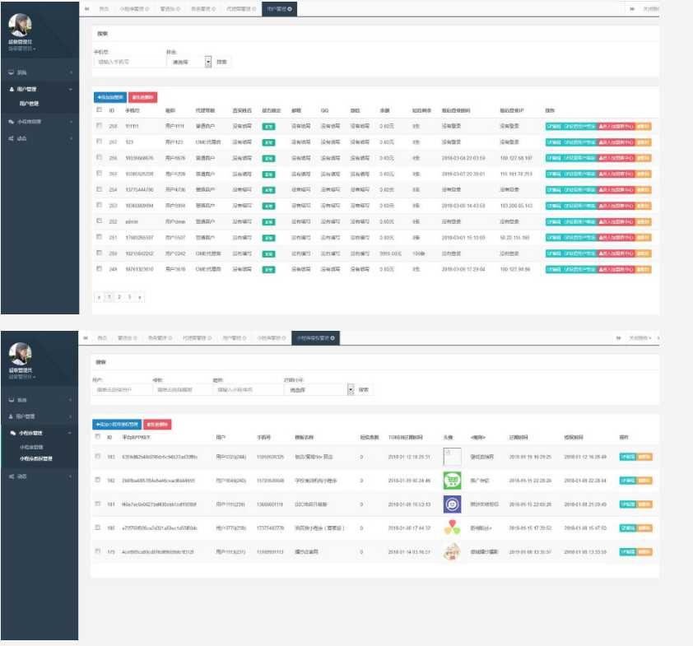The width and height of the screenshot is (693, 646).
Task: Select 用户管理 sub-item in the top sidebar
Action: (30, 104)
